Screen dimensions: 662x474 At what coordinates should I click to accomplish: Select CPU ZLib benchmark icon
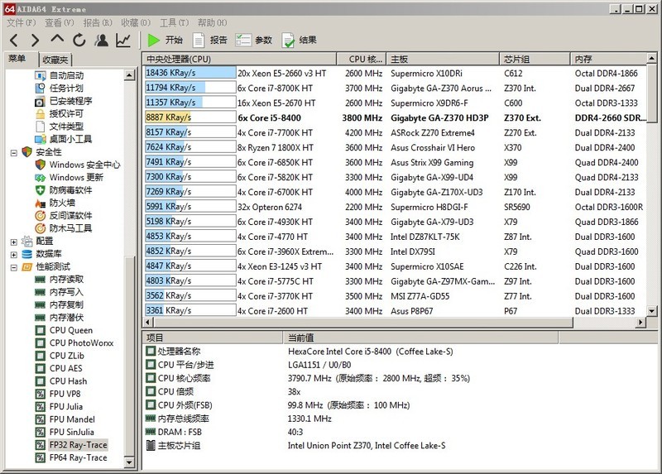click(x=40, y=356)
